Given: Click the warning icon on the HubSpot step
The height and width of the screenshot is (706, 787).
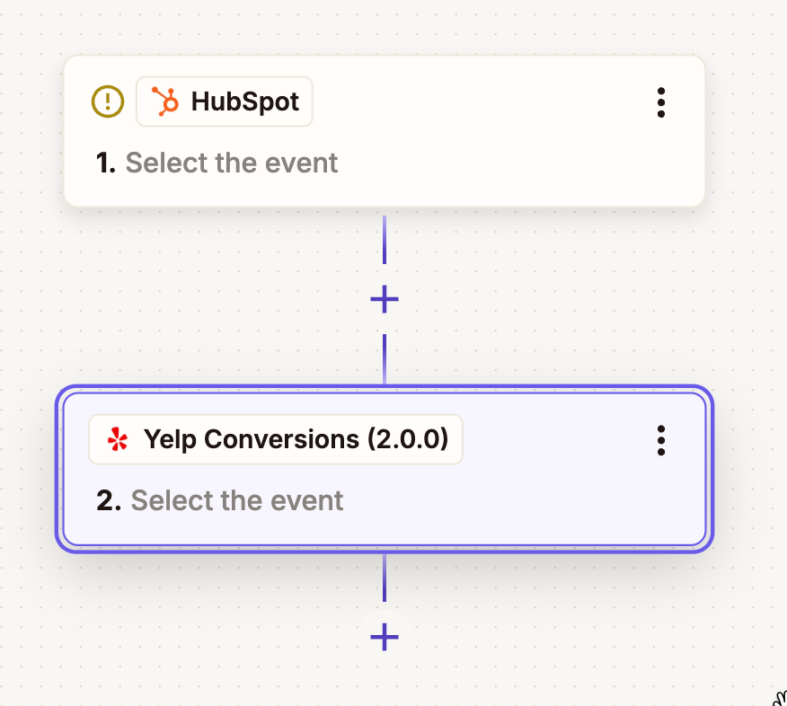Looking at the screenshot, I should [107, 101].
